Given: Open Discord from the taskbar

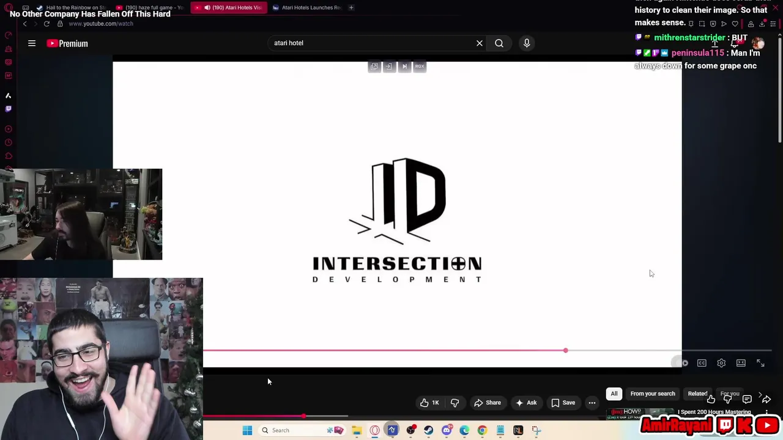Looking at the screenshot, I should click(447, 430).
